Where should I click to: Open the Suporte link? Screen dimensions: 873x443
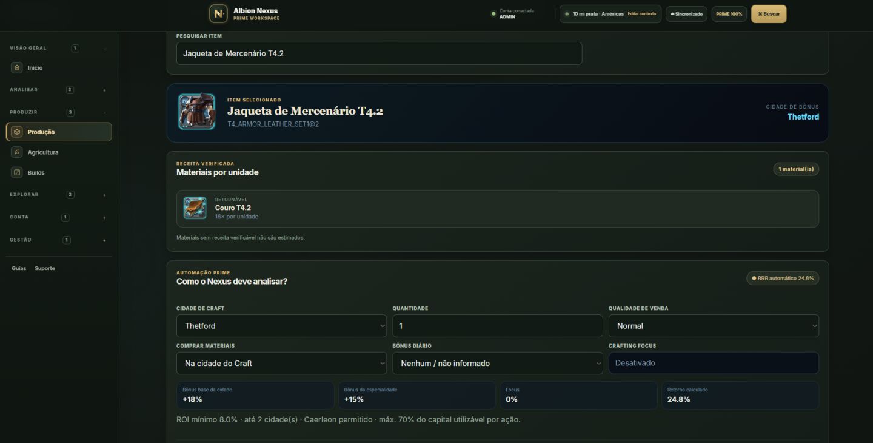point(45,268)
